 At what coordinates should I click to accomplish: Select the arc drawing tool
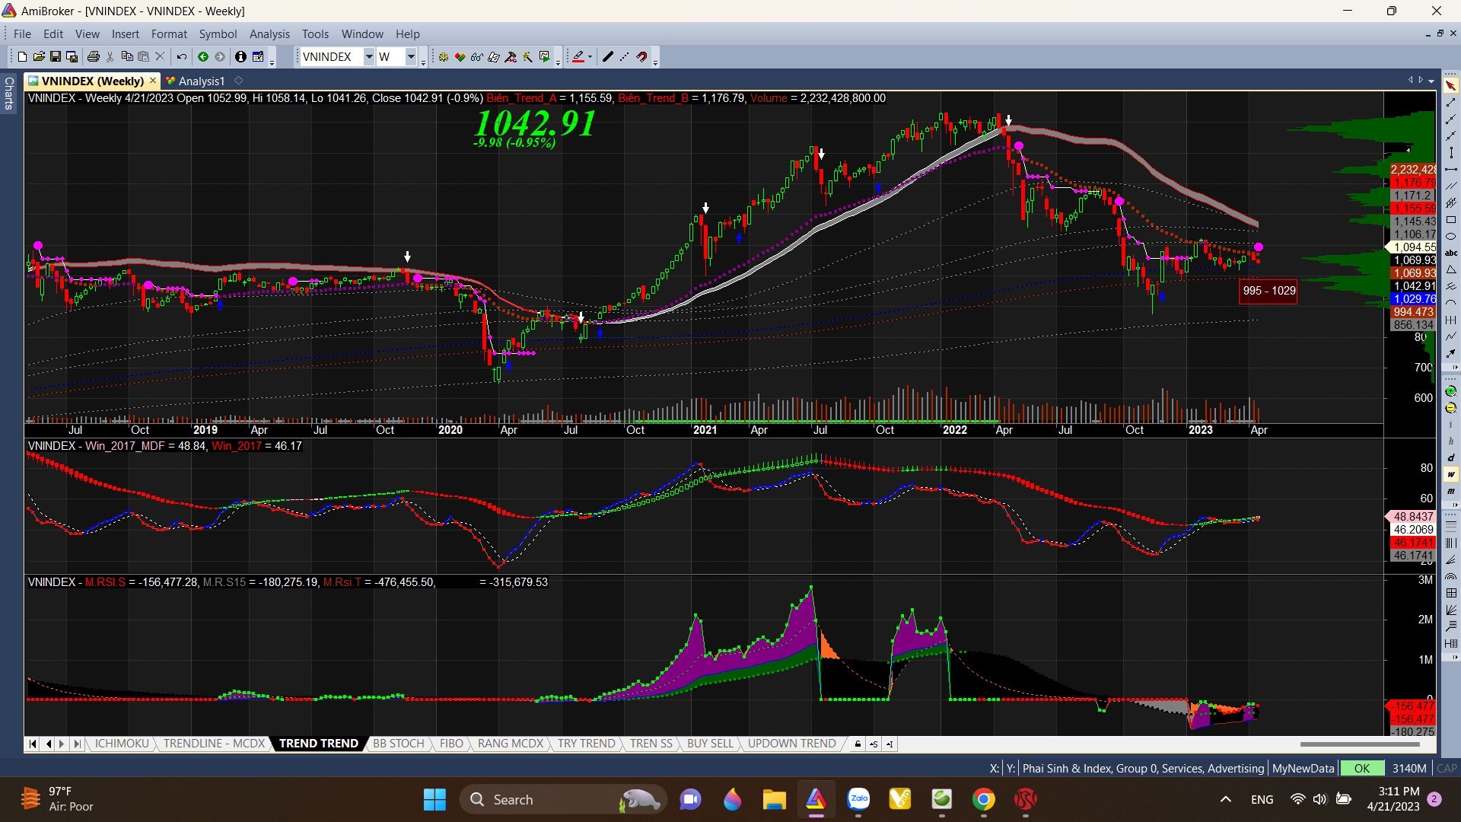coord(1450,303)
